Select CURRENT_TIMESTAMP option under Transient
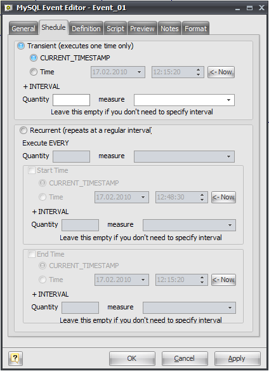This screenshot has height=371, width=269. tap(34, 58)
